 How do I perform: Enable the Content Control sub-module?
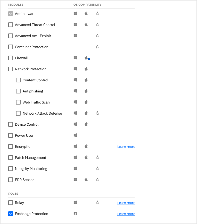[18, 80]
